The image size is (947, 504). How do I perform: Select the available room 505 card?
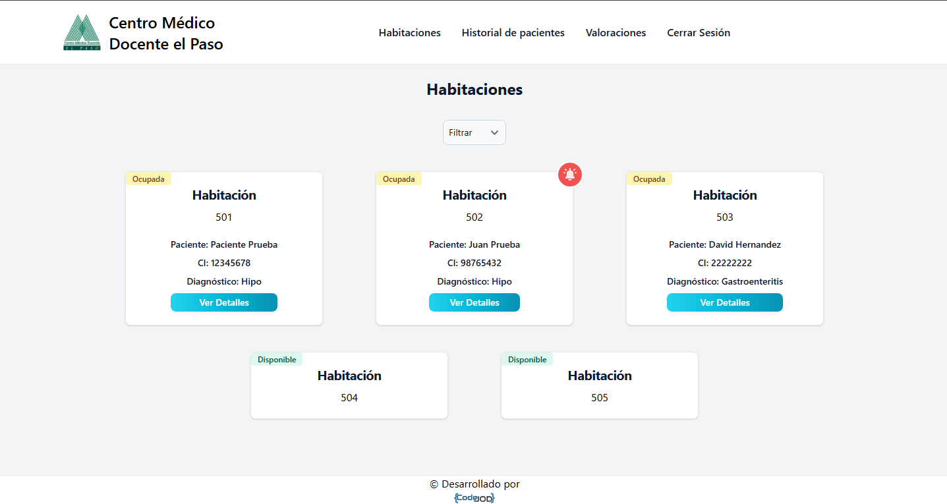pyautogui.click(x=600, y=386)
